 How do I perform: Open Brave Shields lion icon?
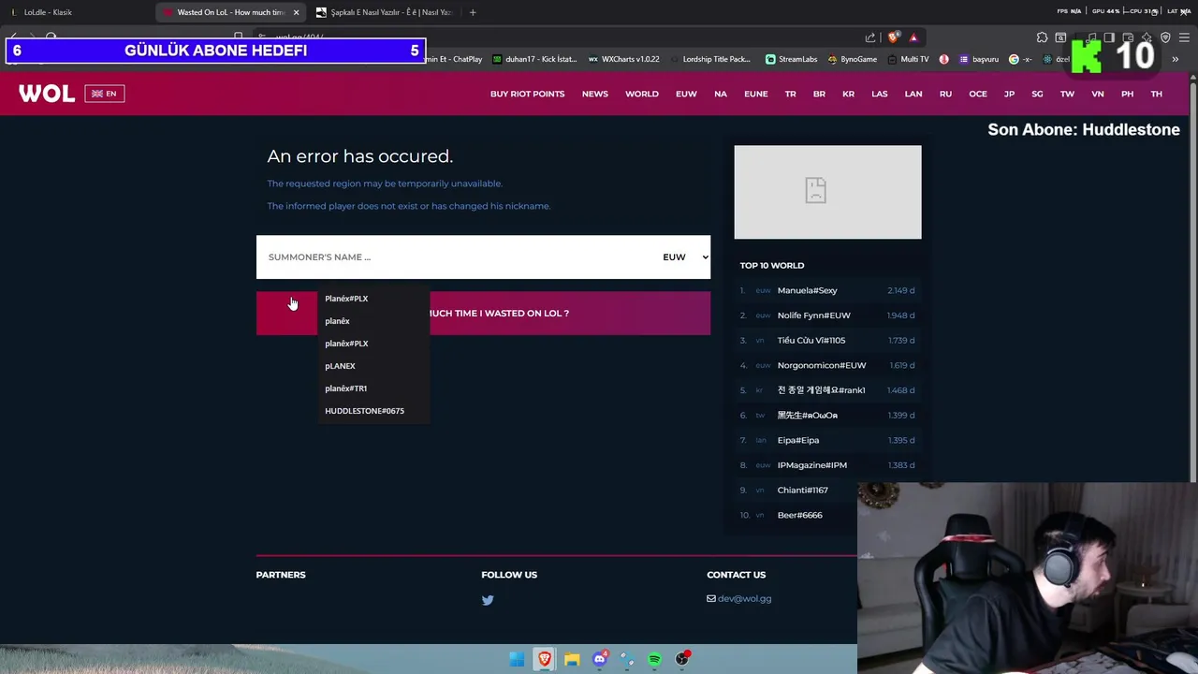tap(893, 37)
